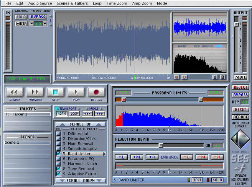The height and width of the screenshot is (187, 252).
Task: Toggle the Hum Removal checkbox
Action: coord(58,144)
